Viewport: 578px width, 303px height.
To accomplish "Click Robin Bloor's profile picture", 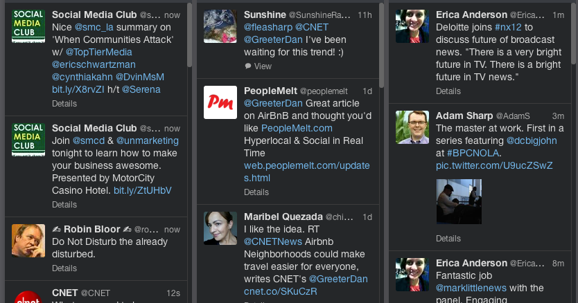I will click(x=28, y=241).
